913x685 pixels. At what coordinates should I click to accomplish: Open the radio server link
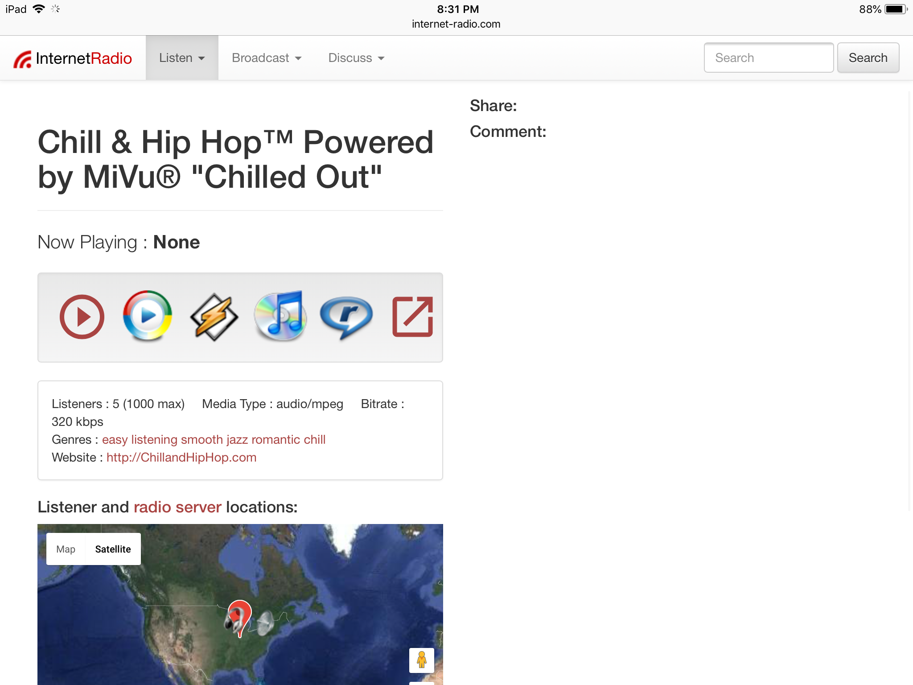pyautogui.click(x=177, y=508)
